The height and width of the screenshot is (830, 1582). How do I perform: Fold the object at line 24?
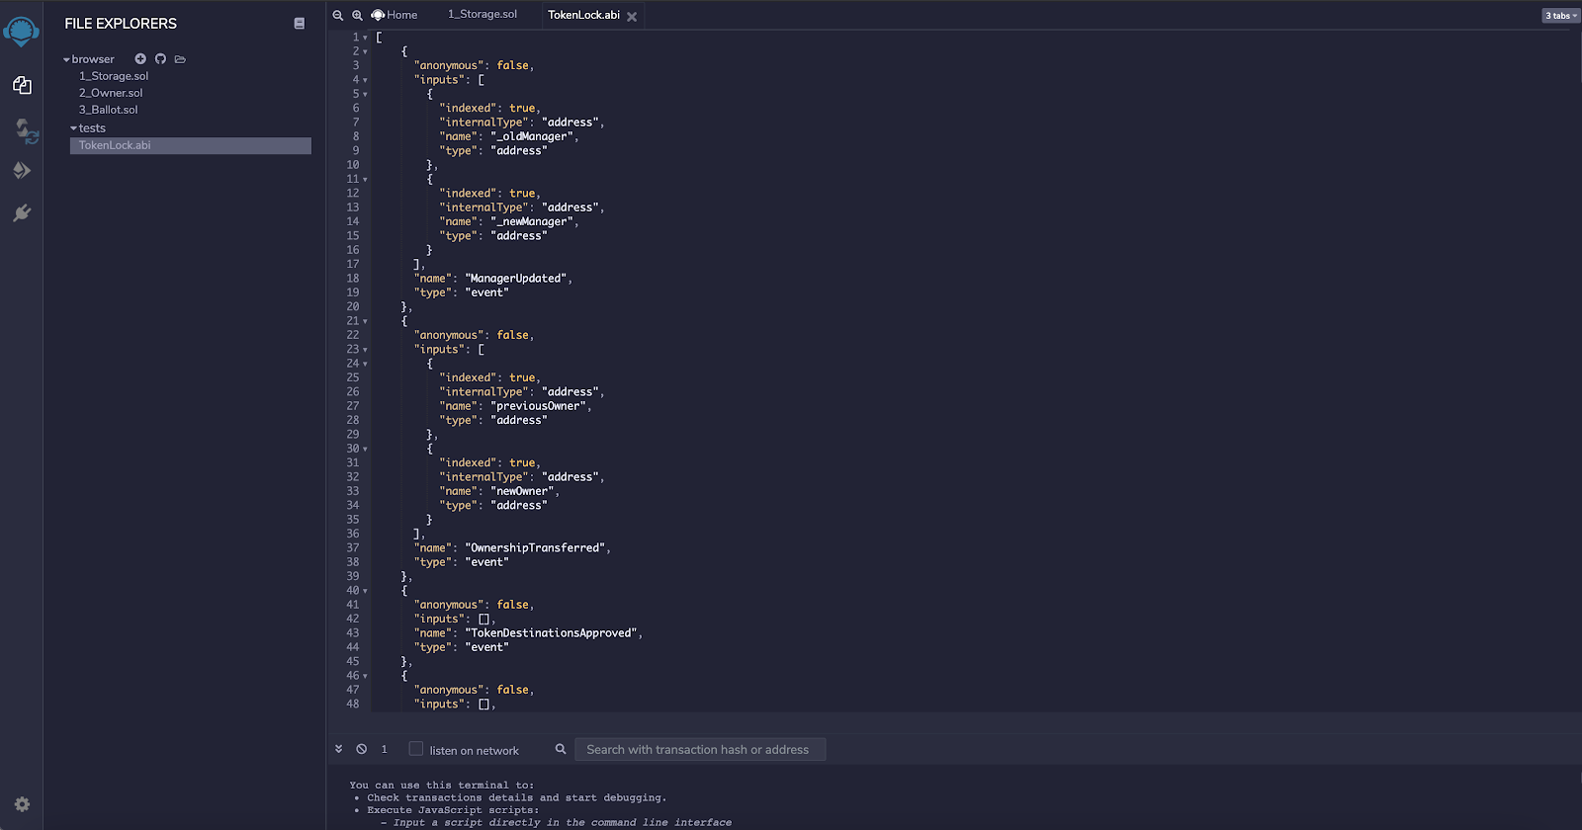[365, 364]
